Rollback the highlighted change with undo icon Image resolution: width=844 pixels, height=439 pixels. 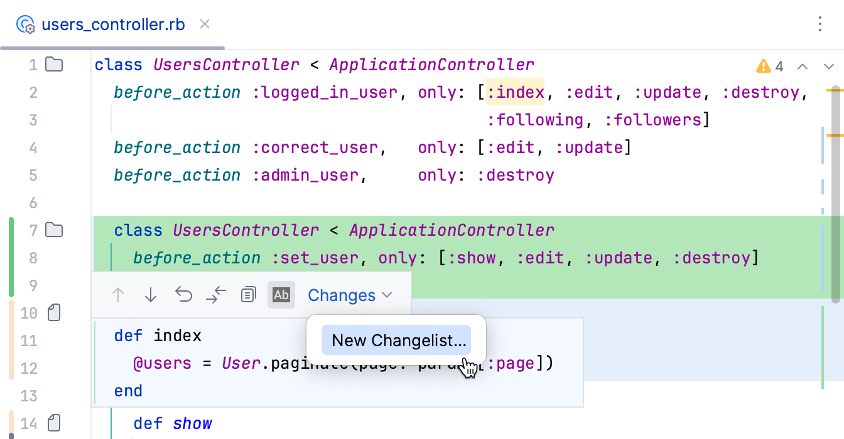coord(183,294)
